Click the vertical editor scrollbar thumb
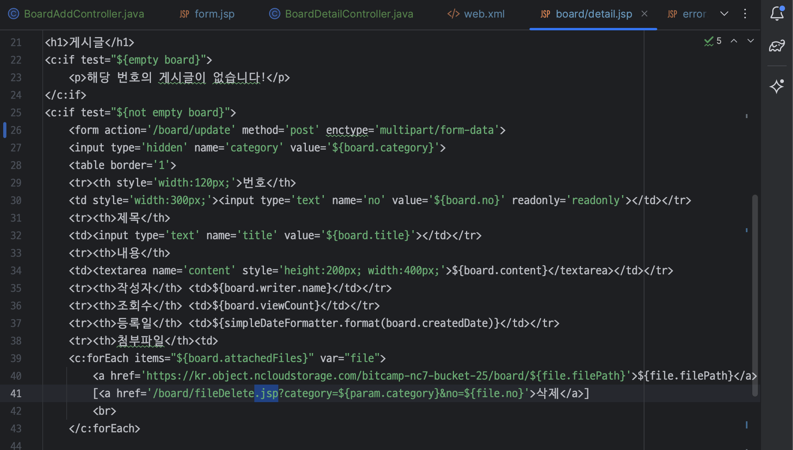This screenshot has width=793, height=450. [755, 295]
